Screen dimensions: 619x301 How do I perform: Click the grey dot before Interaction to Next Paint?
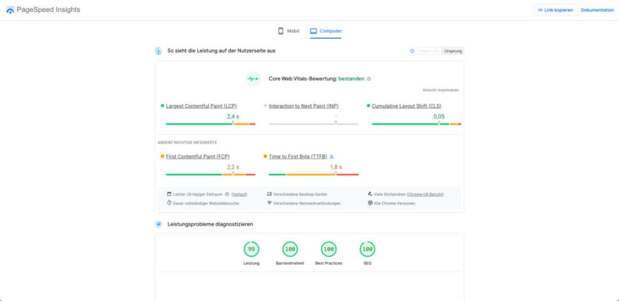click(265, 106)
